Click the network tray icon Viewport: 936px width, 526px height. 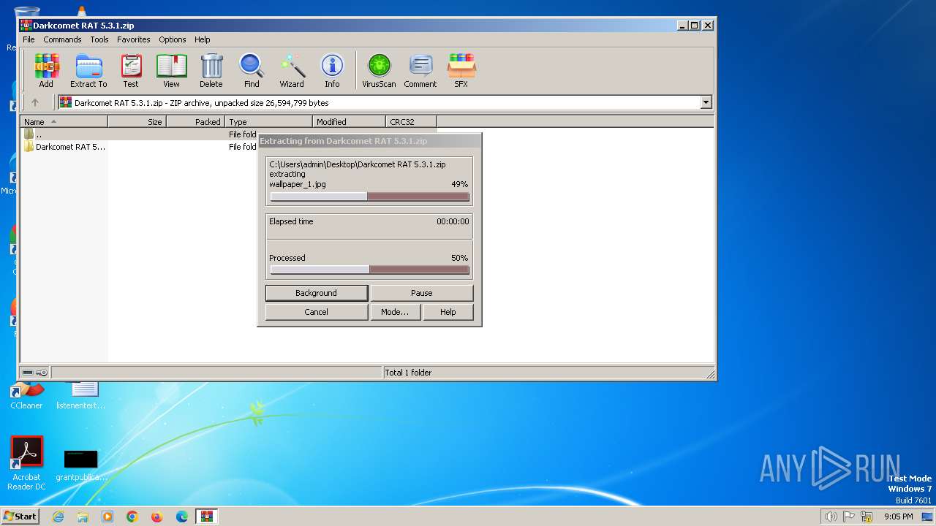867,517
